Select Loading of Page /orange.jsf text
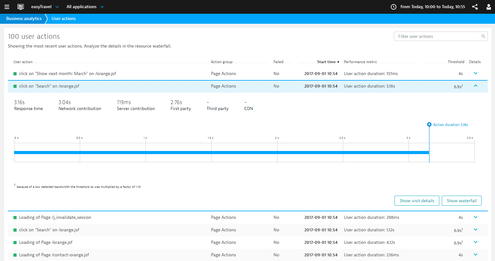This screenshot has width=495, height=261. [x=46, y=243]
